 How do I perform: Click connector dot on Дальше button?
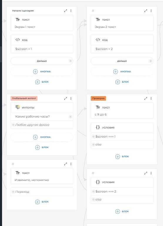point(70,61)
